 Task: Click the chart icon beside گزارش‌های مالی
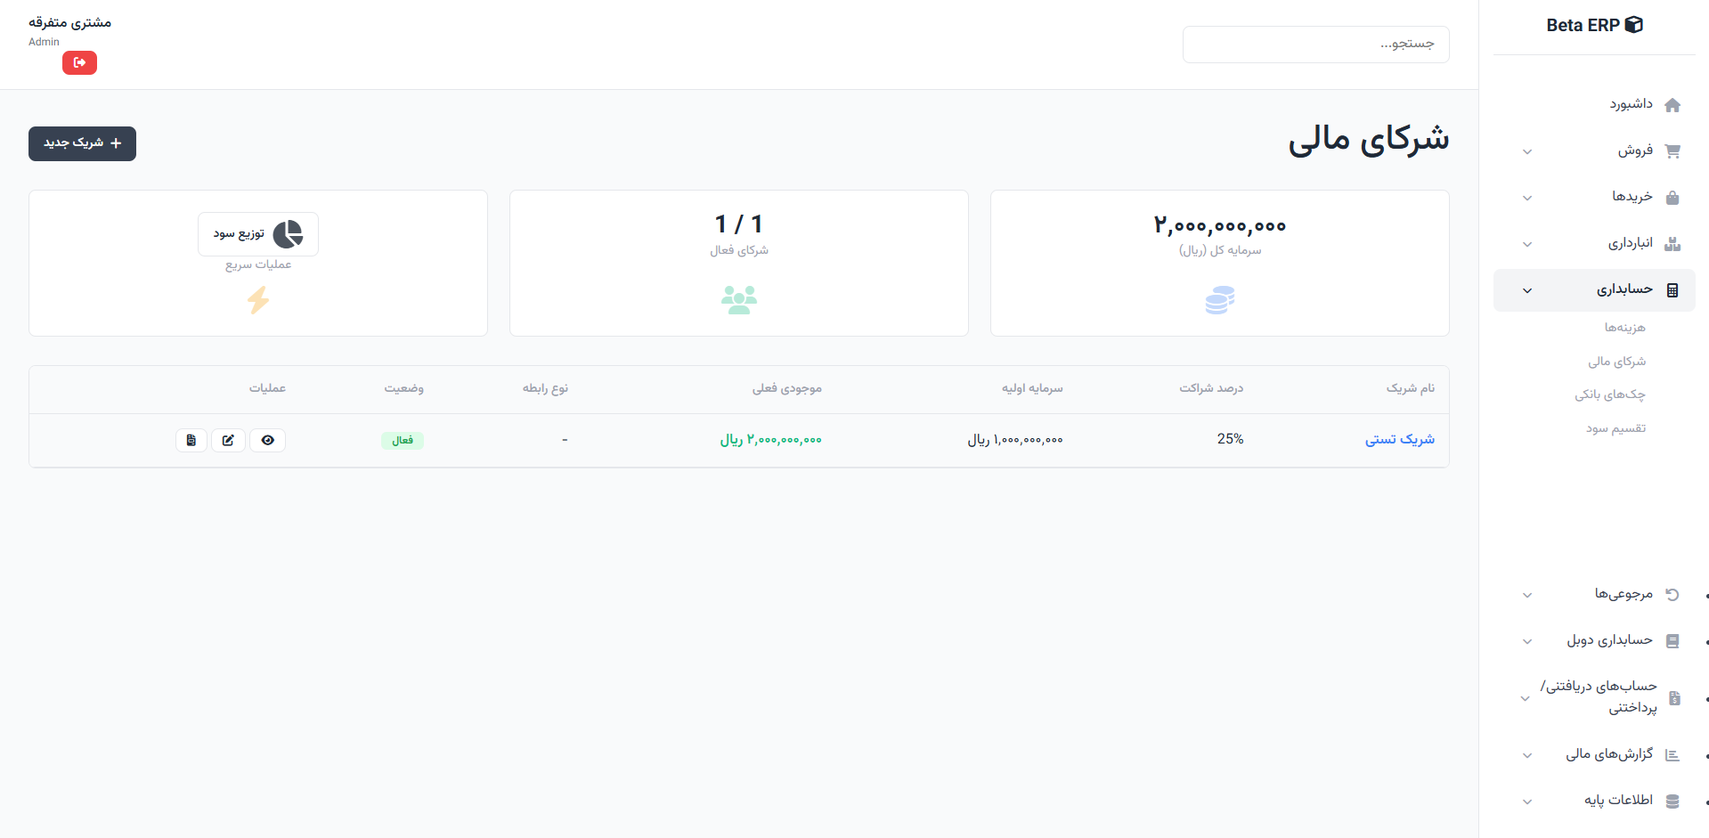point(1672,755)
